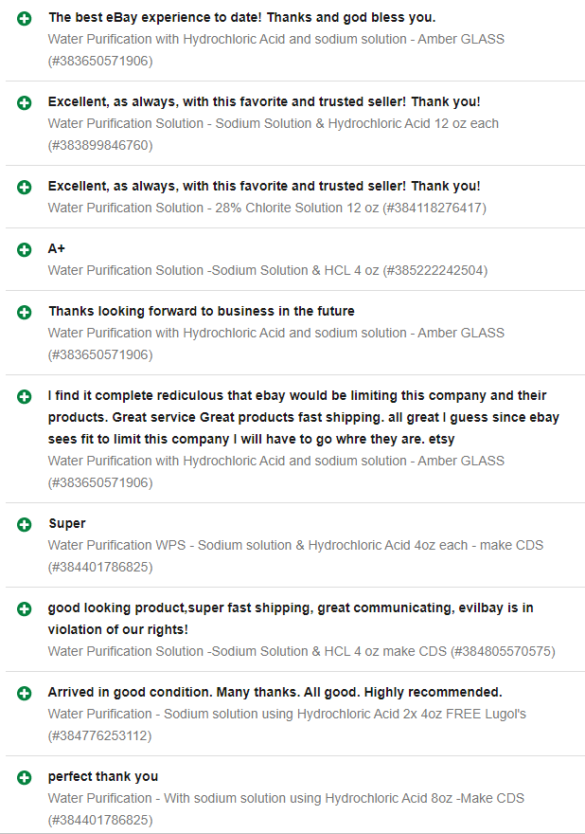Click 'Arrived in good condition. Many thanks' comment
This screenshot has width=585, height=834.
click(x=275, y=692)
